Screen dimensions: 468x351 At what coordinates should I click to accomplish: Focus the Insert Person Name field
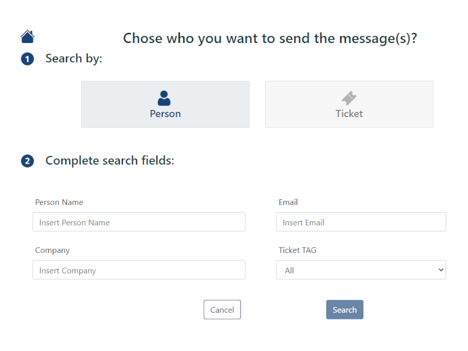coord(139,222)
